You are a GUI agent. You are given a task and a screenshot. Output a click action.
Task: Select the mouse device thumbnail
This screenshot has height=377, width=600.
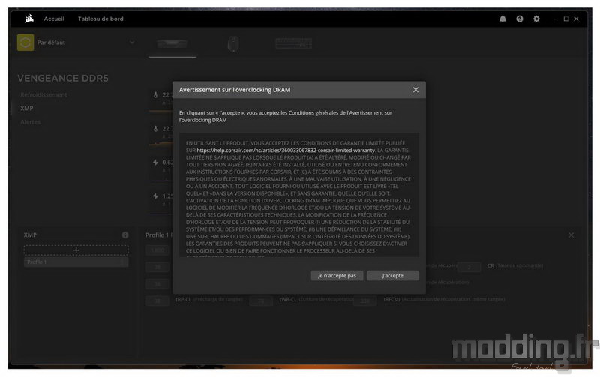coord(233,44)
